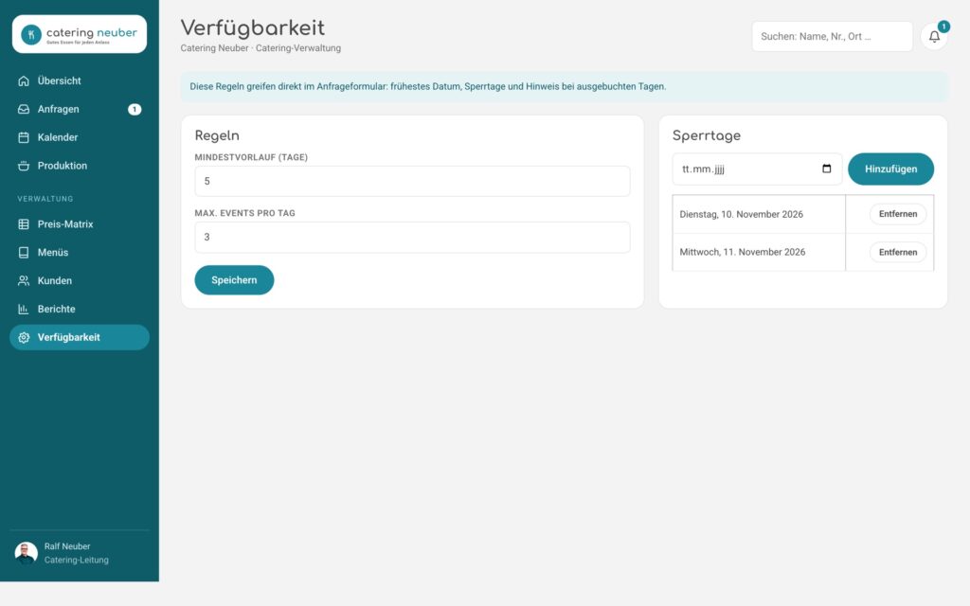Click the Regeln card title
The image size is (970, 606).
tap(217, 135)
